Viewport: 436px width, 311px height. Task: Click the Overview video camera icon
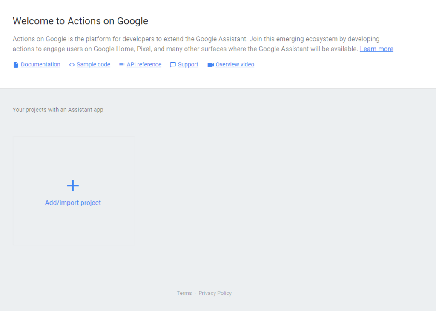210,65
